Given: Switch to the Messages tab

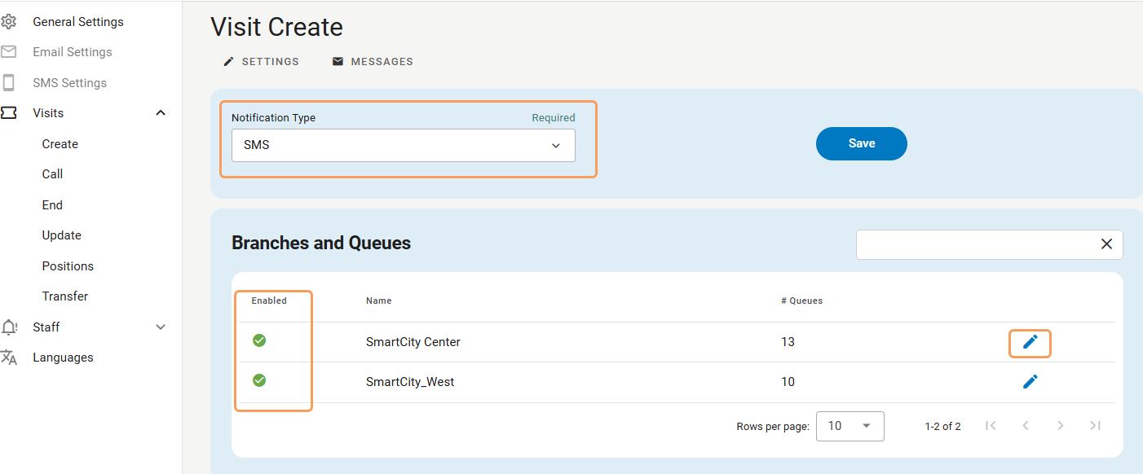Looking at the screenshot, I should [x=373, y=62].
